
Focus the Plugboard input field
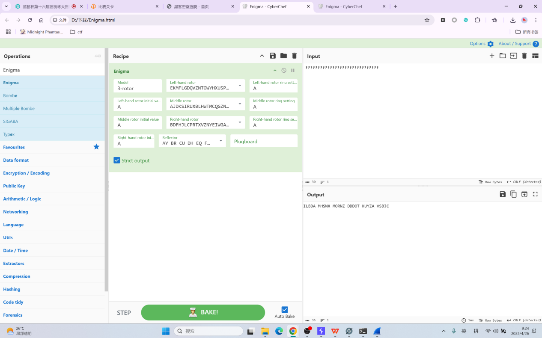[x=264, y=141]
